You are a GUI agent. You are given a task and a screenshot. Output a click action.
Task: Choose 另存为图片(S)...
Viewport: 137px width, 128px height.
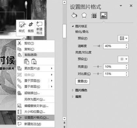point(35,99)
